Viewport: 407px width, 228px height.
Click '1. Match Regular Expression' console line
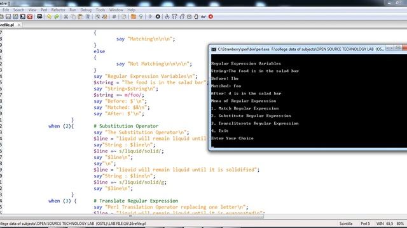point(245,108)
